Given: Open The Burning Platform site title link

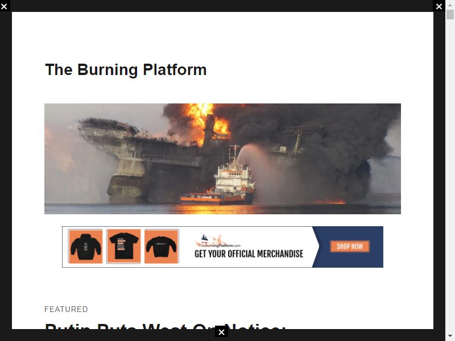Looking at the screenshot, I should (x=126, y=70).
